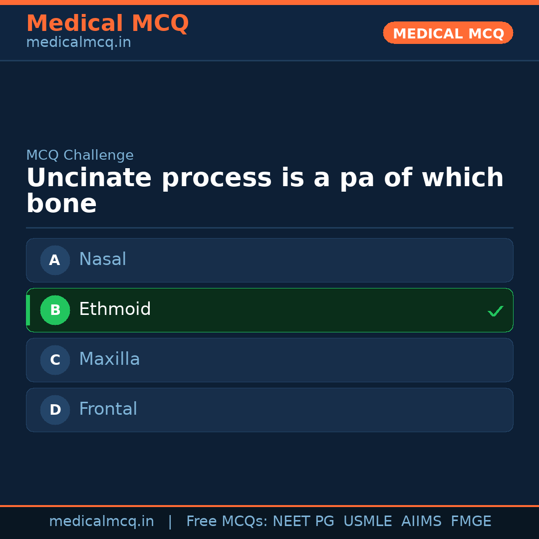Screen dimensions: 539x539
Task: Select the Frontal answer option
Action: 269,410
